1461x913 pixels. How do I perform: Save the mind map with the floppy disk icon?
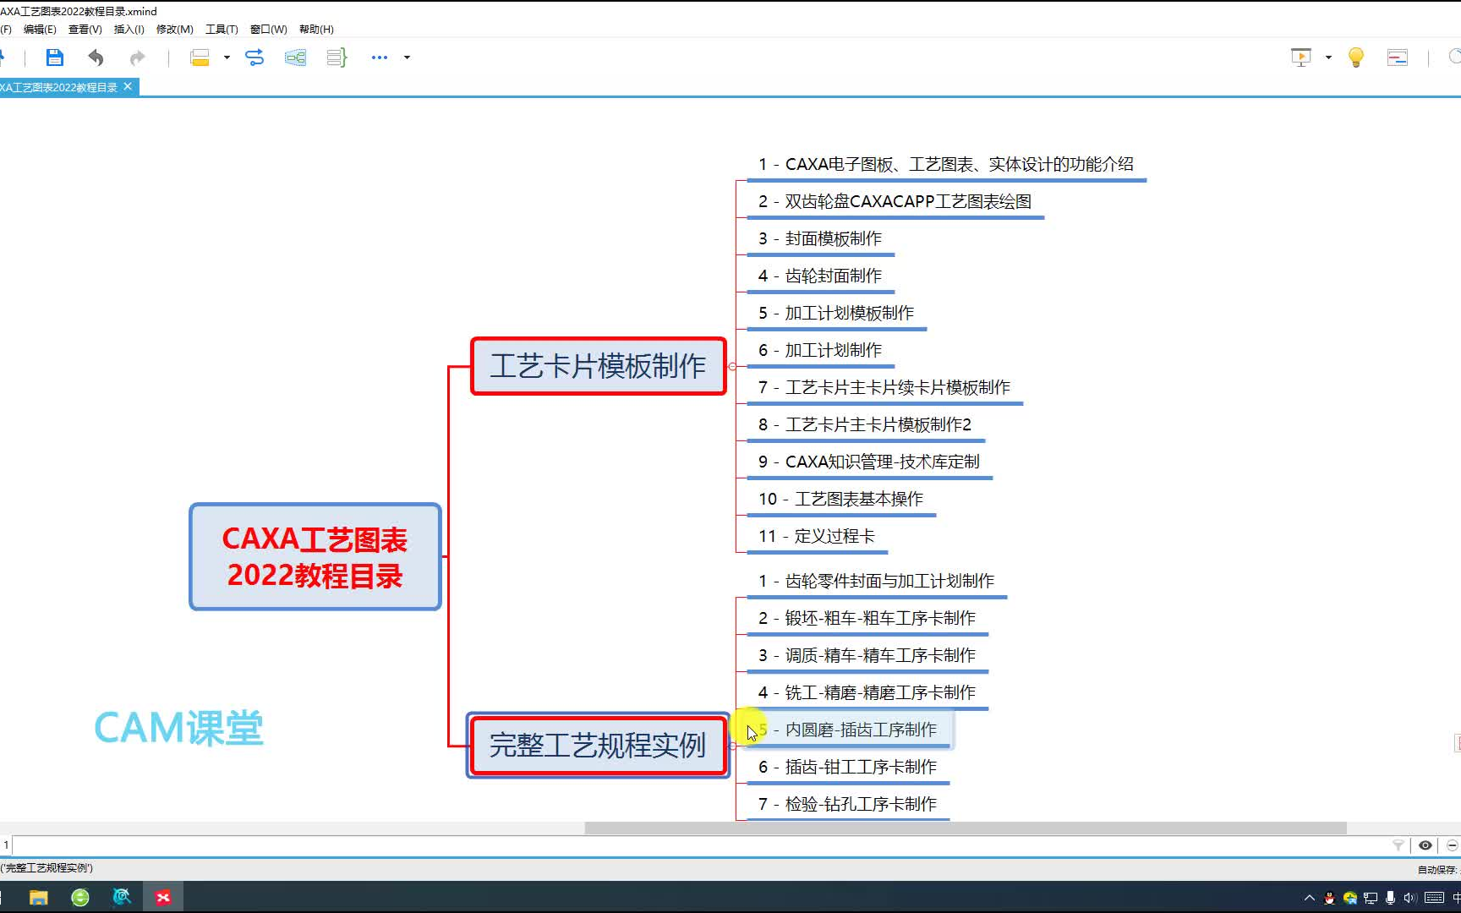[55, 57]
